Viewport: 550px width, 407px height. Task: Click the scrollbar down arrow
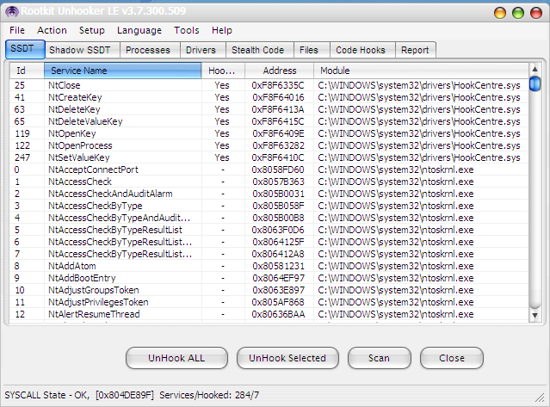535,316
